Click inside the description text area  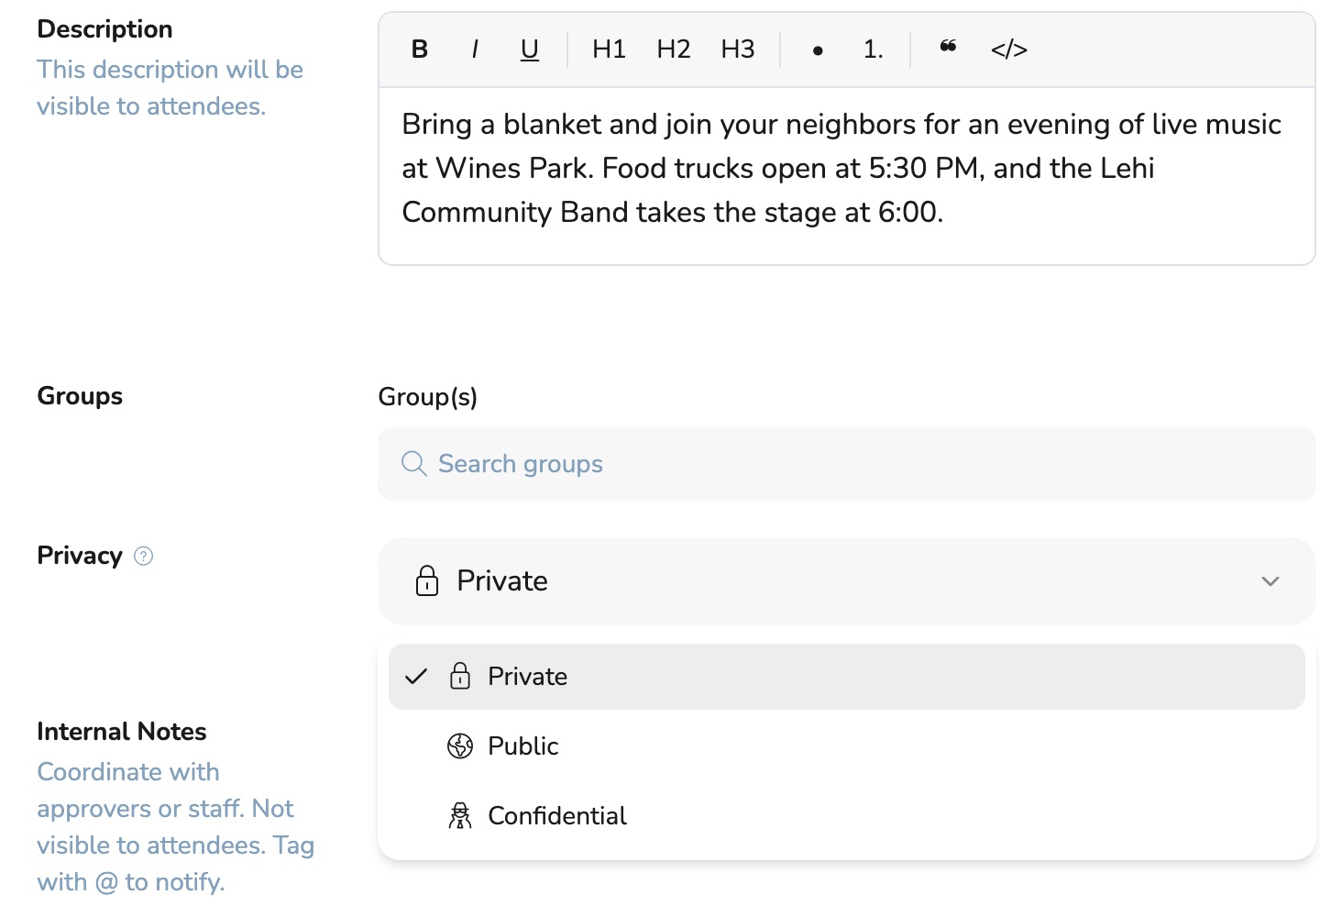tap(847, 176)
